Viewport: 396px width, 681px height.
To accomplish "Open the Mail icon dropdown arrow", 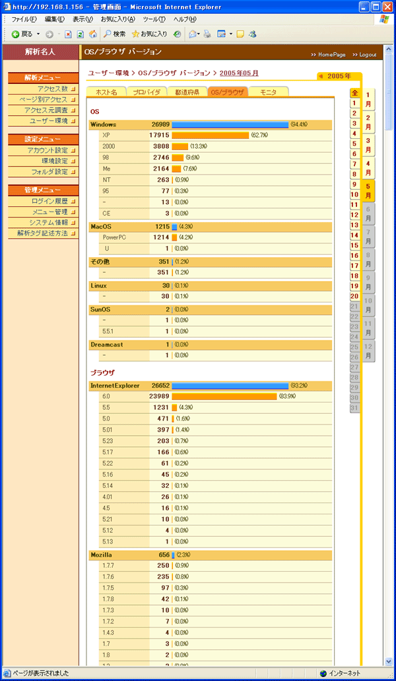I will [199, 34].
